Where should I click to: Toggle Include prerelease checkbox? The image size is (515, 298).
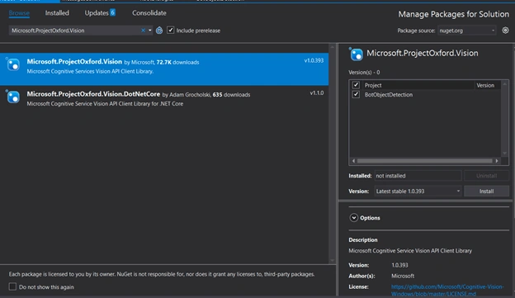coord(171,31)
